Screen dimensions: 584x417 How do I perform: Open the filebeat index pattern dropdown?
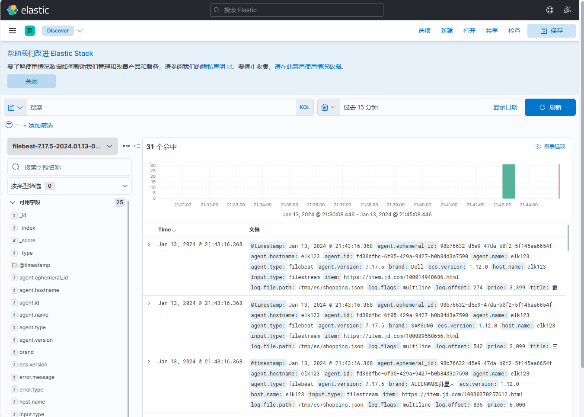[x=62, y=146]
